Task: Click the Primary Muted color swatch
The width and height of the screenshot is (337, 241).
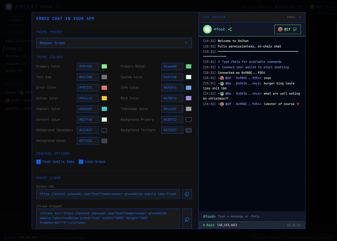Action: 188,66
